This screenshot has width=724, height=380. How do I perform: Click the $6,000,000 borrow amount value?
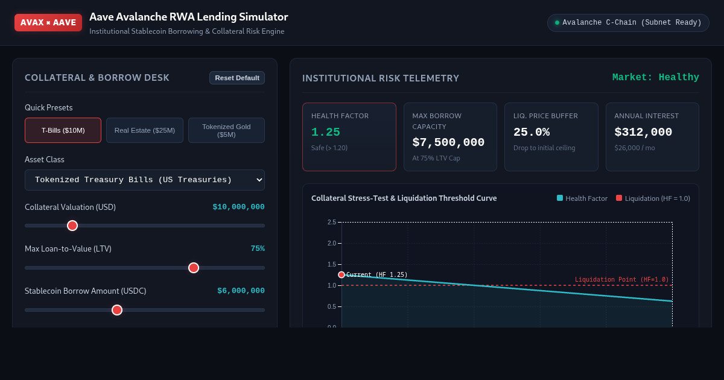coord(241,291)
